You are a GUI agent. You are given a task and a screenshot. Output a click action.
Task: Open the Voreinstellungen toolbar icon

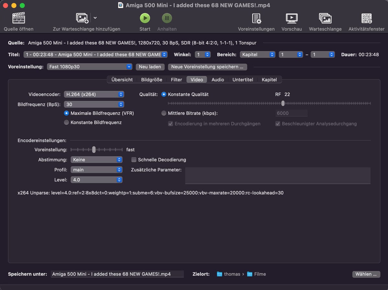click(x=256, y=18)
